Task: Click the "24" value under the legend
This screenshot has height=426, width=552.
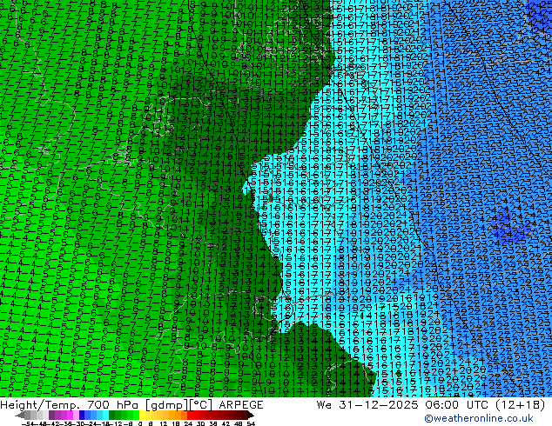Action: click(188, 423)
